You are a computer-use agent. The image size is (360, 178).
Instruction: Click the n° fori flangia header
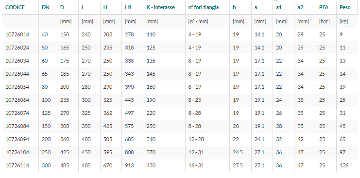pos(204,7)
